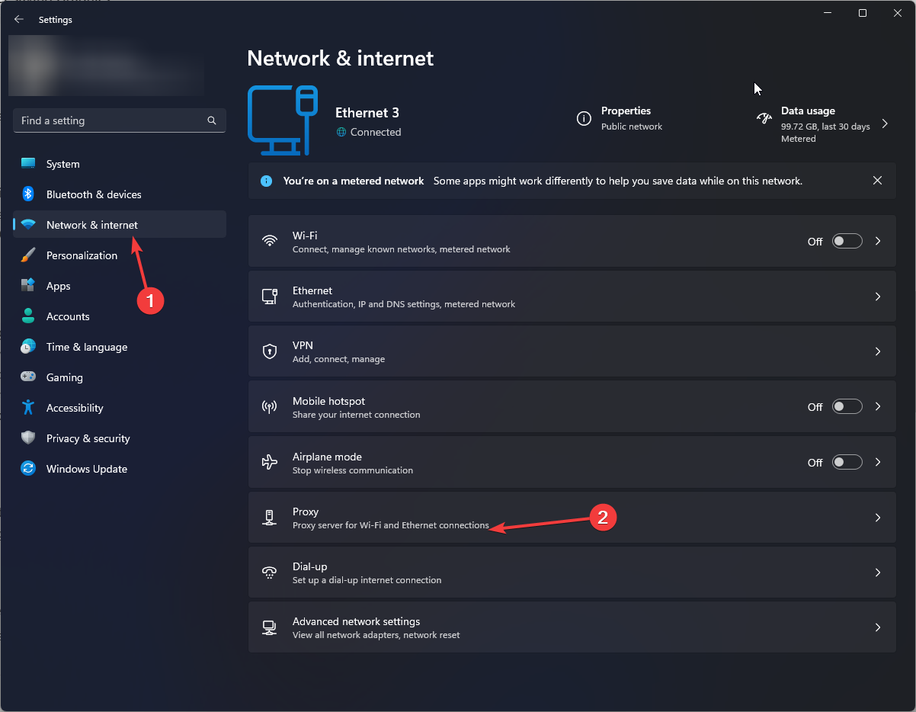Open Privacy & security settings
The height and width of the screenshot is (712, 916).
[120, 438]
